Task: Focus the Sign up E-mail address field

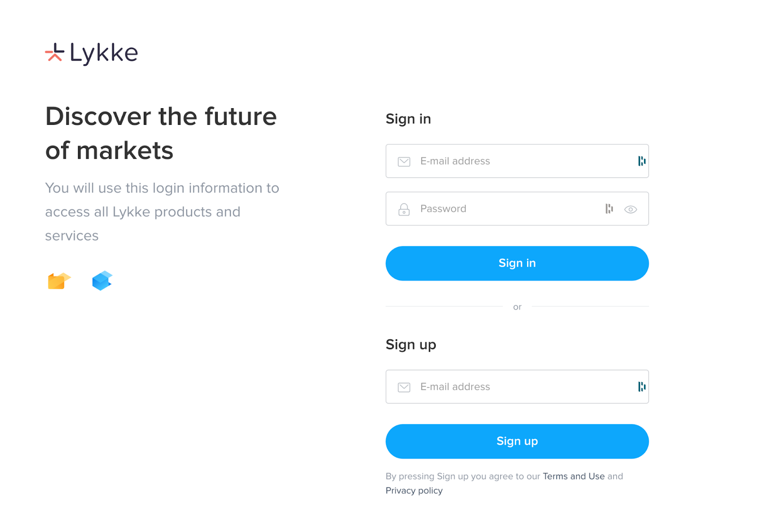Action: [516, 387]
